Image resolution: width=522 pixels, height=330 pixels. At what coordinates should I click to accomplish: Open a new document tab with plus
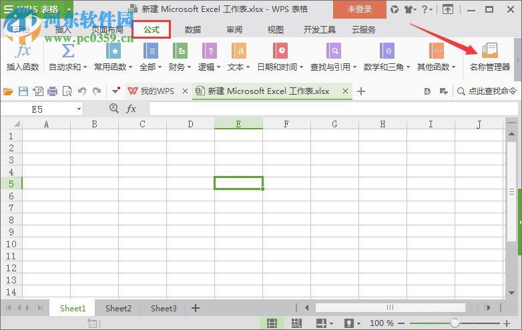(x=361, y=91)
